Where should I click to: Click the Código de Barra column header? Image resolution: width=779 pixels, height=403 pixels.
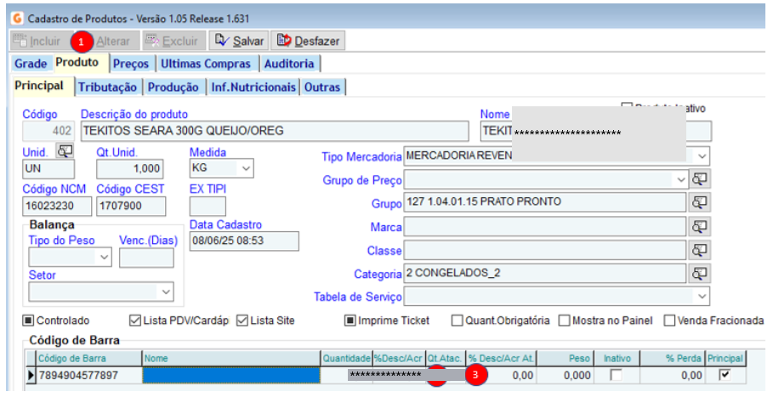tap(89, 358)
